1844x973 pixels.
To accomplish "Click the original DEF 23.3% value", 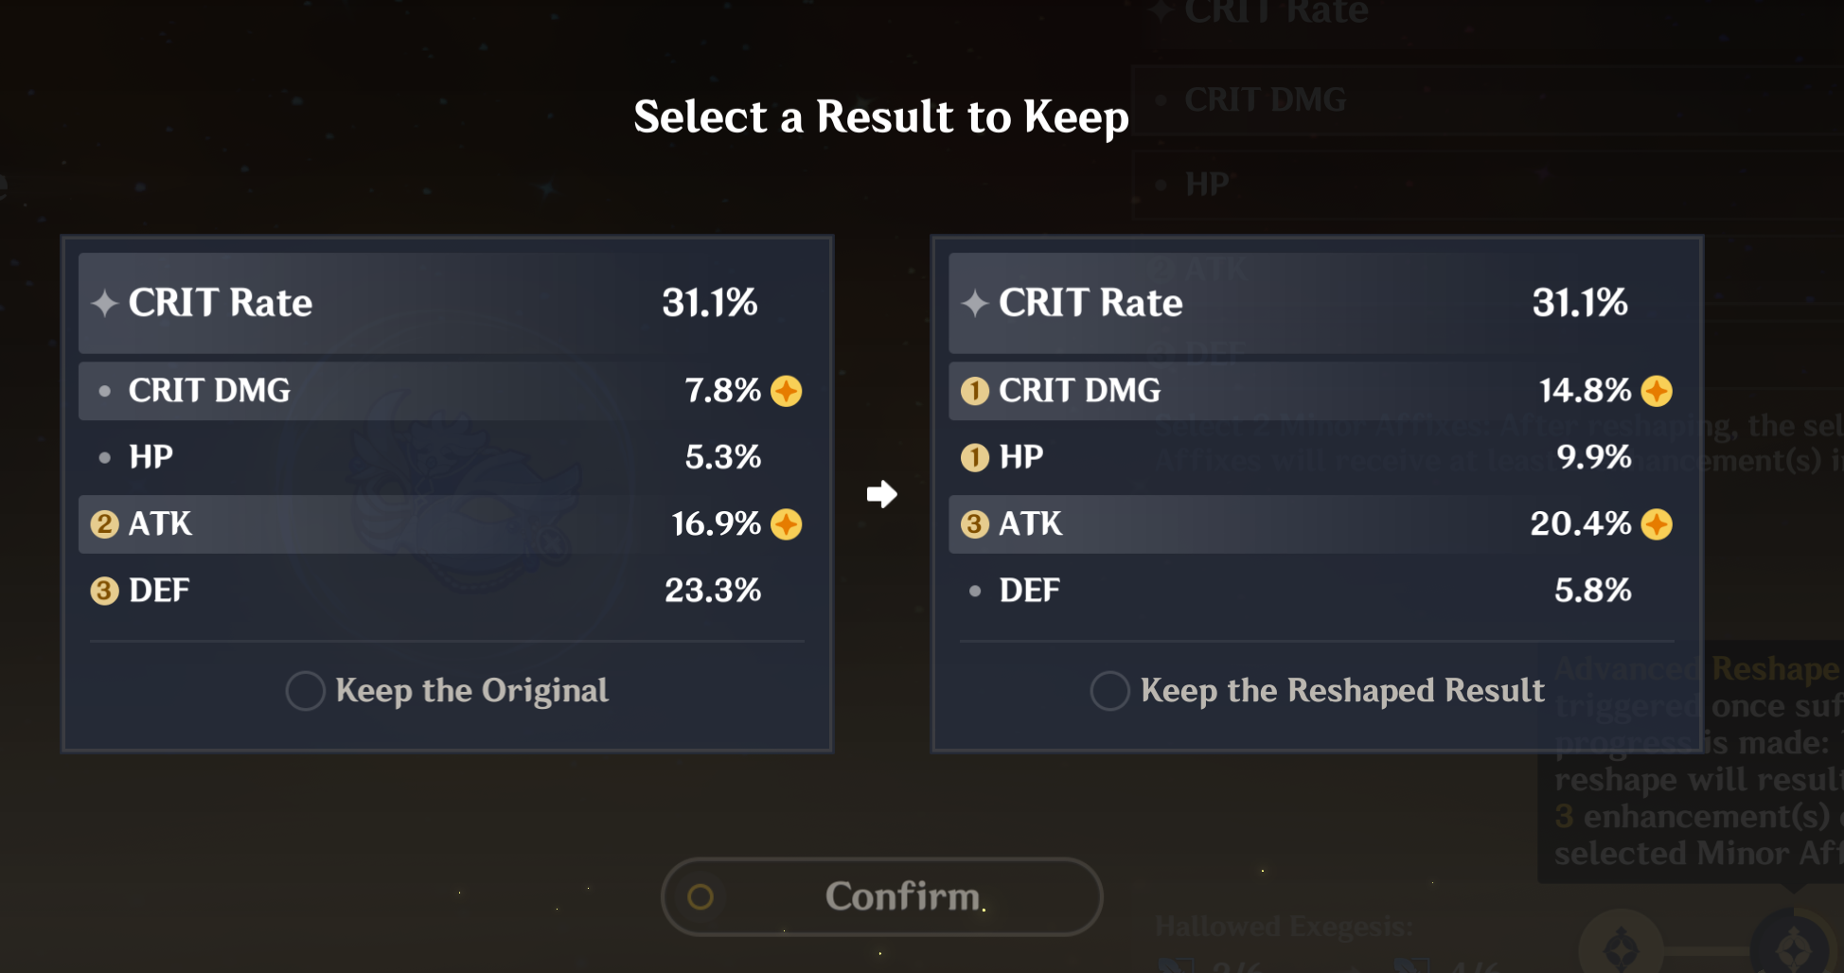I will pos(713,591).
